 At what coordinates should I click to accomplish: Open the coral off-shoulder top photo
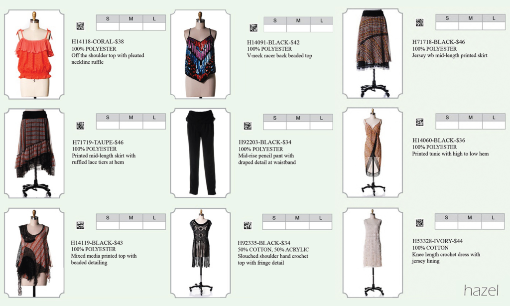[x=34, y=54]
